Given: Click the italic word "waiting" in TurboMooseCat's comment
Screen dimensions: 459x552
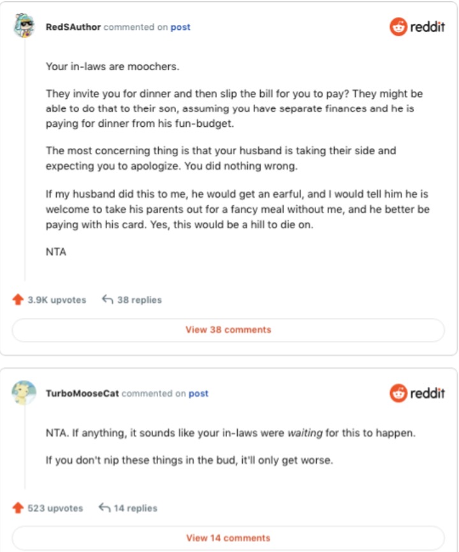Looking at the screenshot, I should tap(305, 433).
